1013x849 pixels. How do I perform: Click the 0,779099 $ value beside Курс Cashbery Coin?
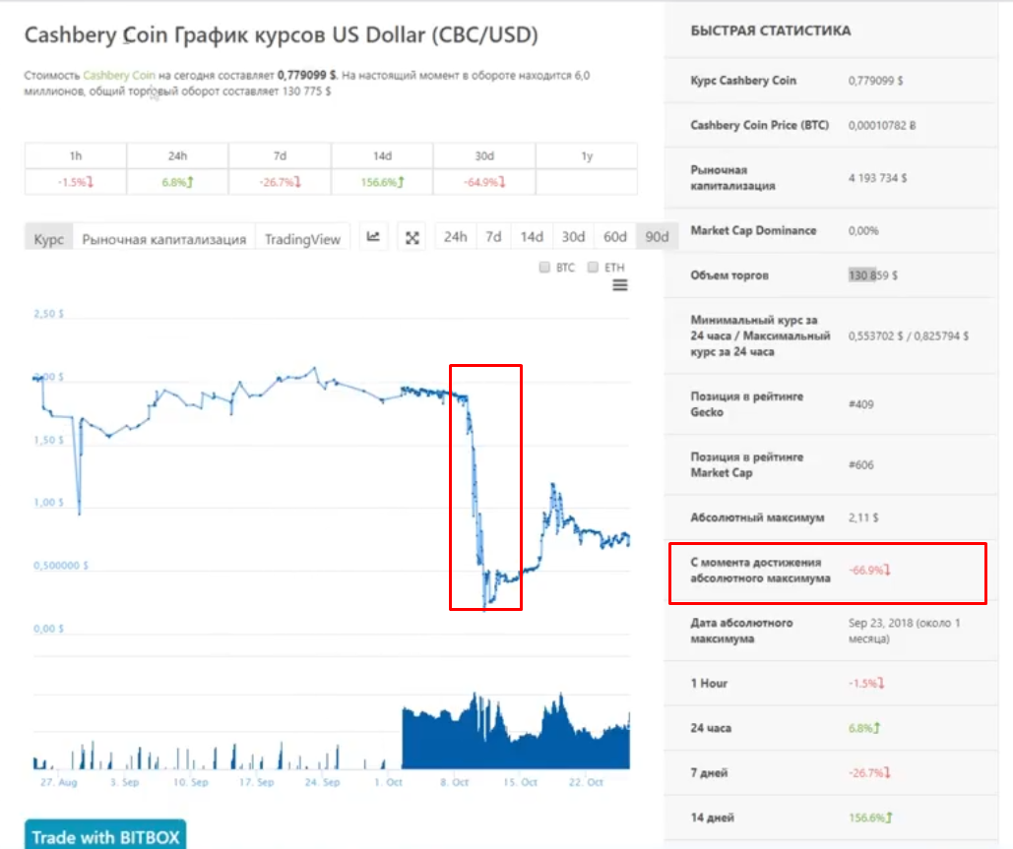click(x=875, y=81)
